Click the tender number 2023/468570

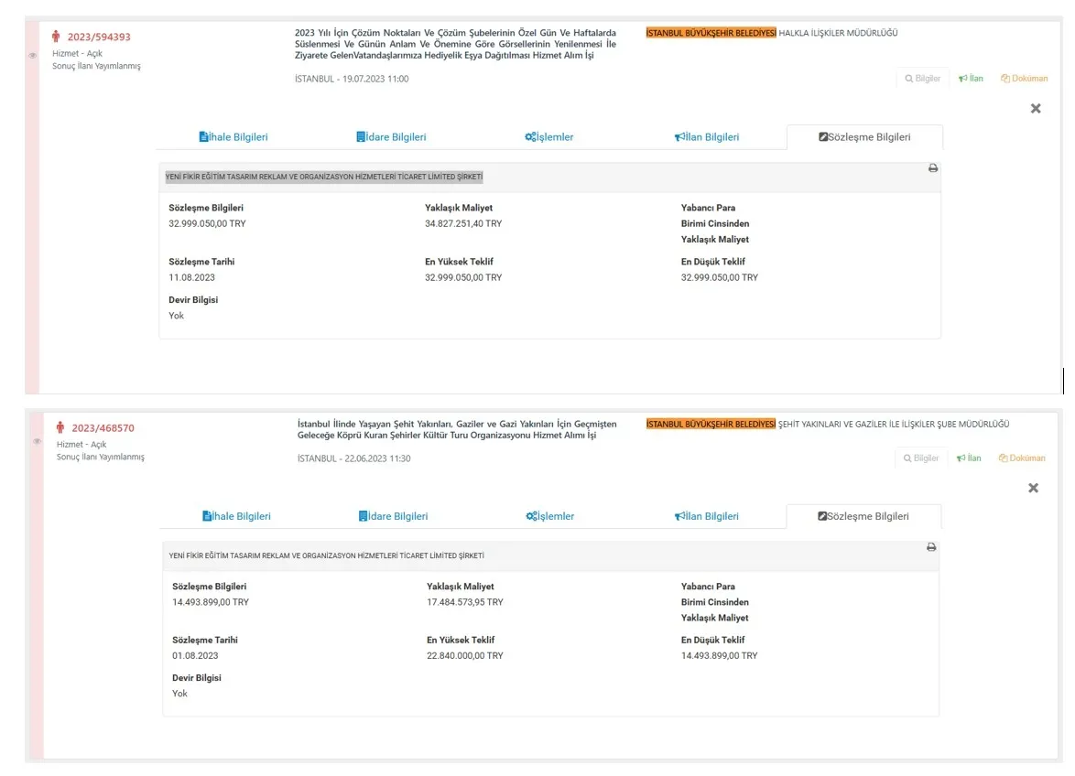click(x=103, y=428)
